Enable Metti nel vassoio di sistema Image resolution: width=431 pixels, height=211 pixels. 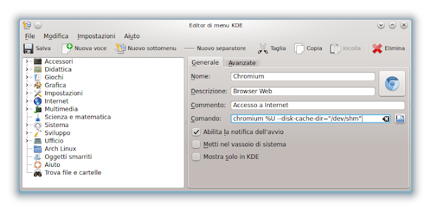click(x=196, y=144)
